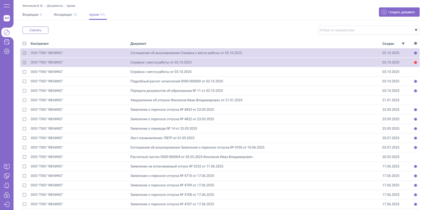Open Лист ознакомления: ПВТР от 01.09.2023
Image resolution: width=428 pixels, height=210 pixels.
162,138
